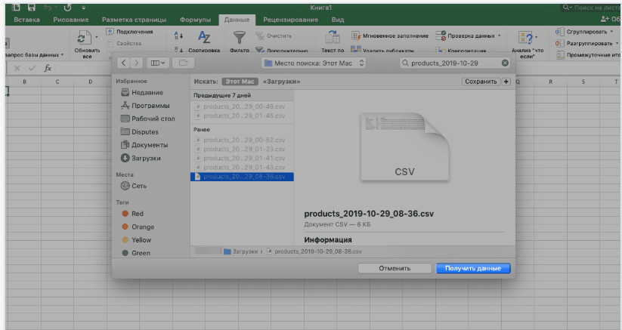Click the Сохранить search button

click(x=481, y=82)
